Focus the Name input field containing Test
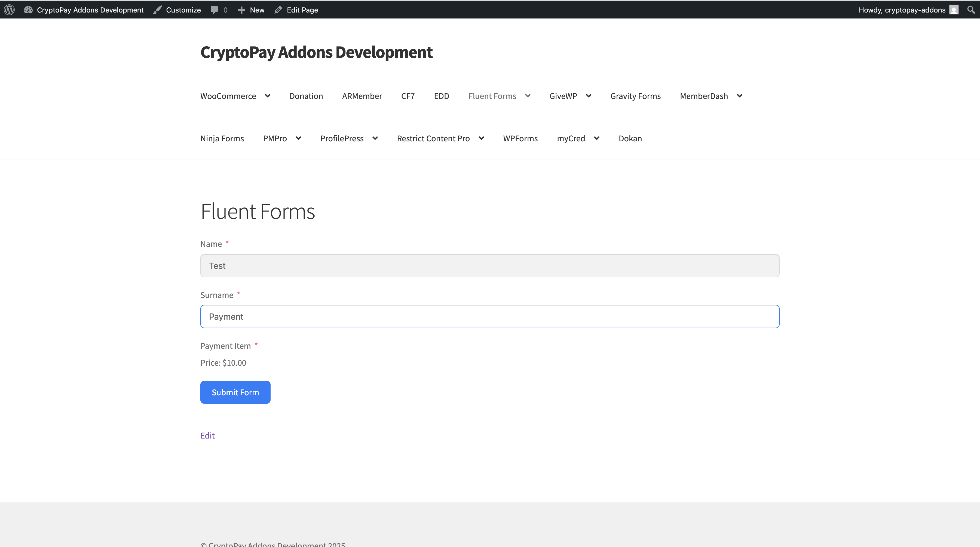 (x=490, y=266)
